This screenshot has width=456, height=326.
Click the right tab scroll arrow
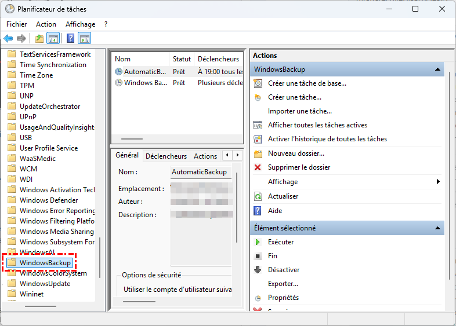[x=238, y=155]
